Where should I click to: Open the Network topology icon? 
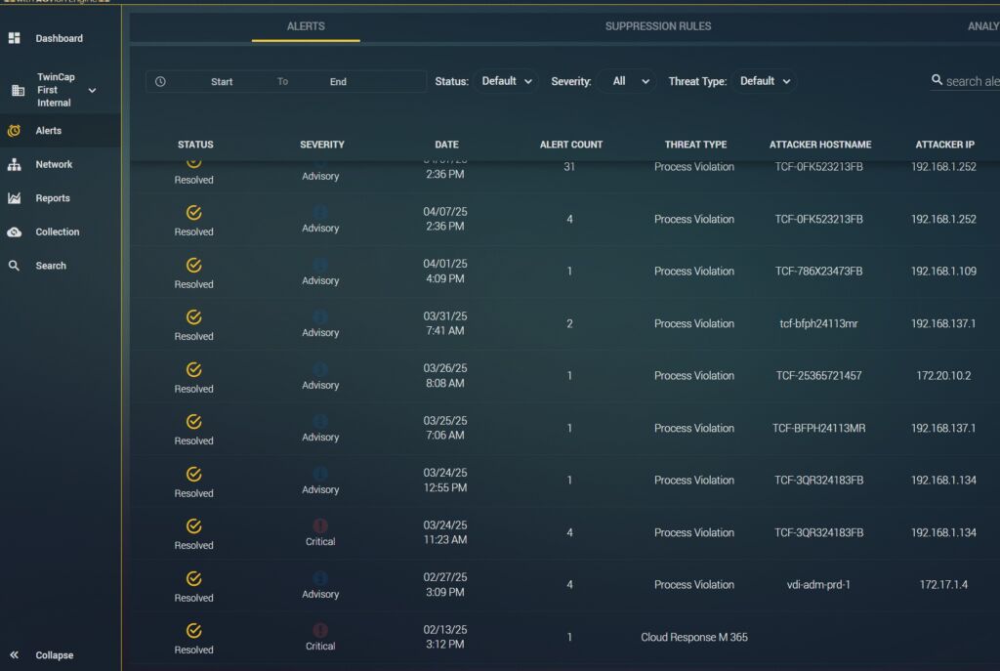point(14,164)
